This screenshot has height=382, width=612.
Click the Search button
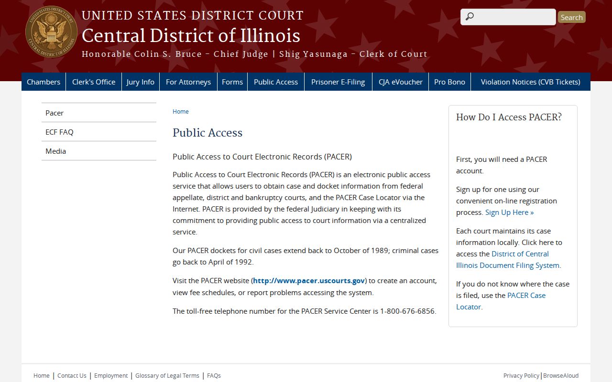click(571, 17)
